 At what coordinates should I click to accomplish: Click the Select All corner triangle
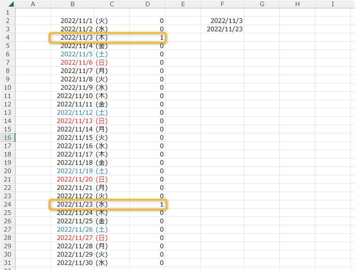pos(10,4)
